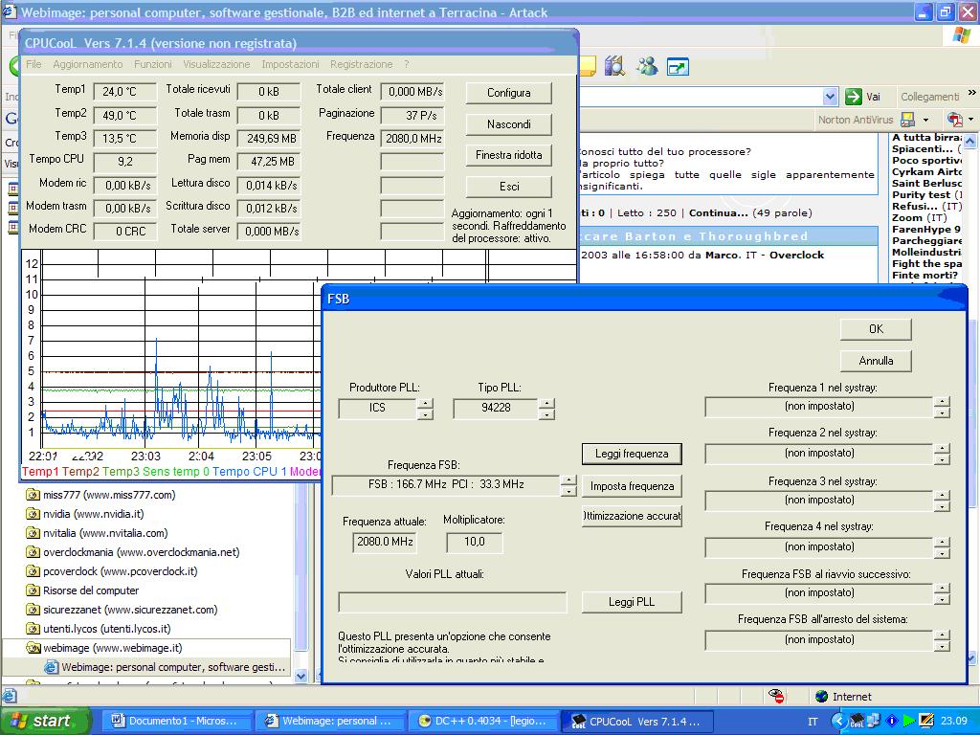Click the pcoverclock favorites folder icon
The image size is (980, 735).
pos(33,571)
